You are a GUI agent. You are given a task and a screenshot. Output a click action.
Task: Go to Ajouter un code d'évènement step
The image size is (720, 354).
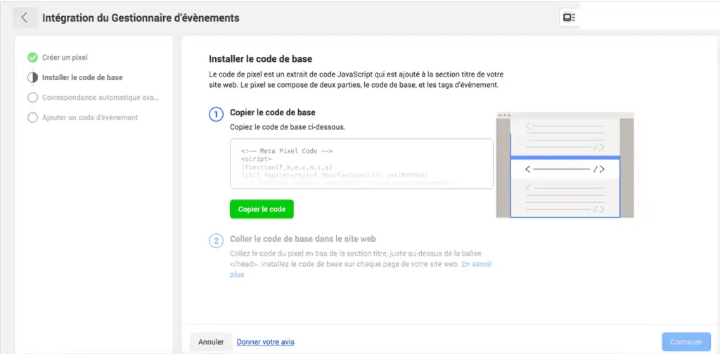(90, 117)
